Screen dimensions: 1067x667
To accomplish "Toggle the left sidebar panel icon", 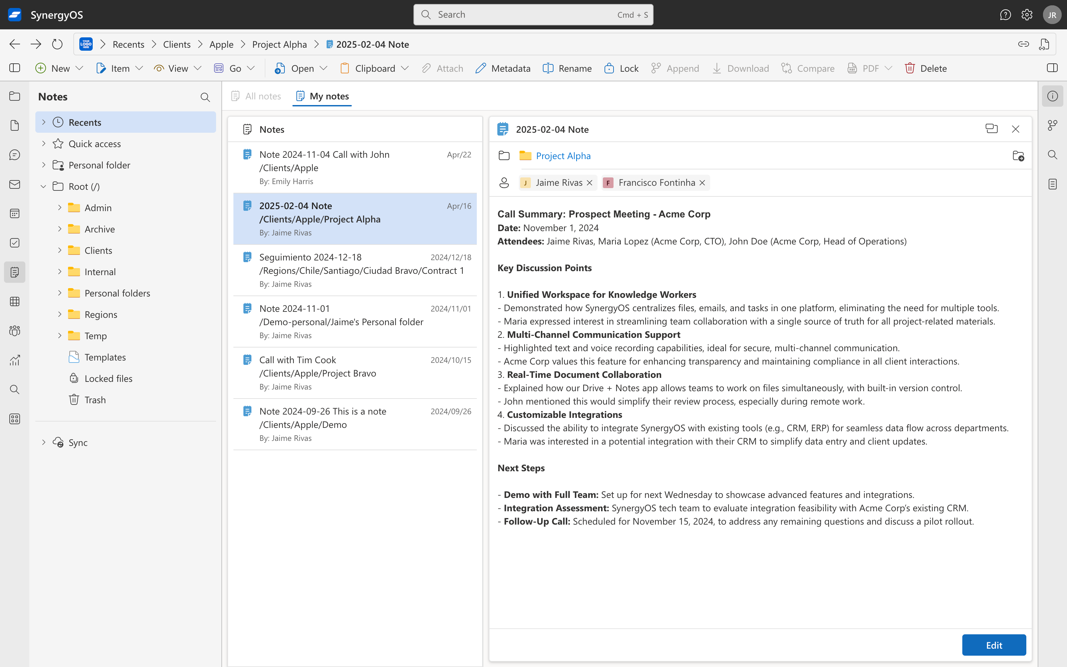I will [x=15, y=68].
